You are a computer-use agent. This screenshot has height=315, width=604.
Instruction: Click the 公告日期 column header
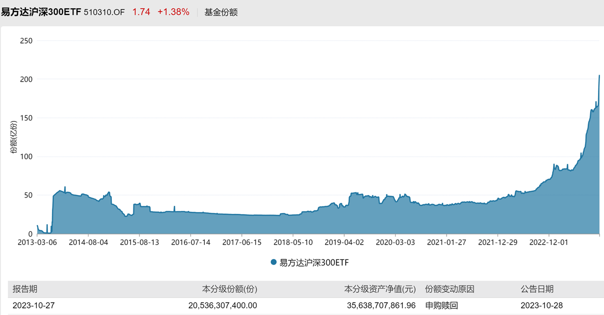pyautogui.click(x=537, y=289)
